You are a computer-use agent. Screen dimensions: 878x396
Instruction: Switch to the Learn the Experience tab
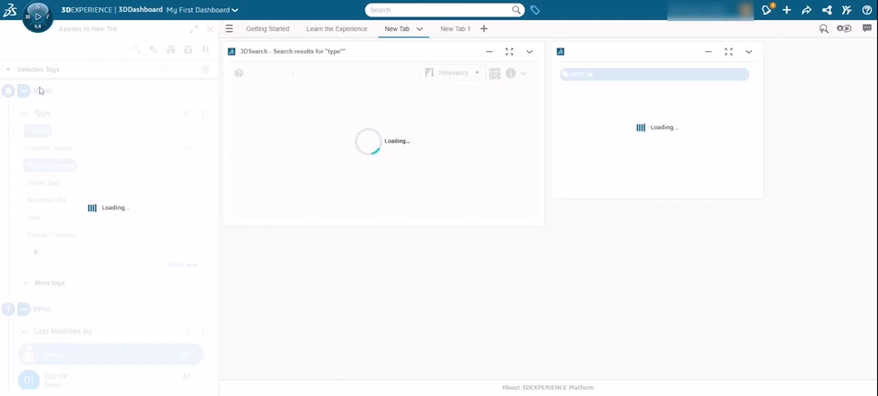(x=337, y=28)
